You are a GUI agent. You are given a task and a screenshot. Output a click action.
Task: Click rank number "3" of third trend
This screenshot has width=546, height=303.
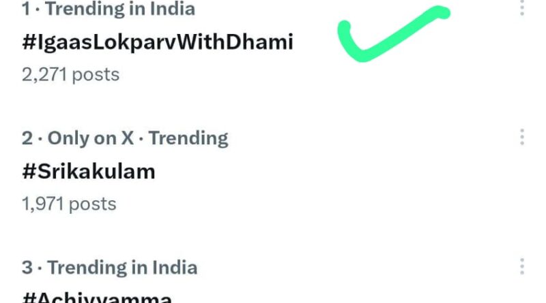(27, 268)
